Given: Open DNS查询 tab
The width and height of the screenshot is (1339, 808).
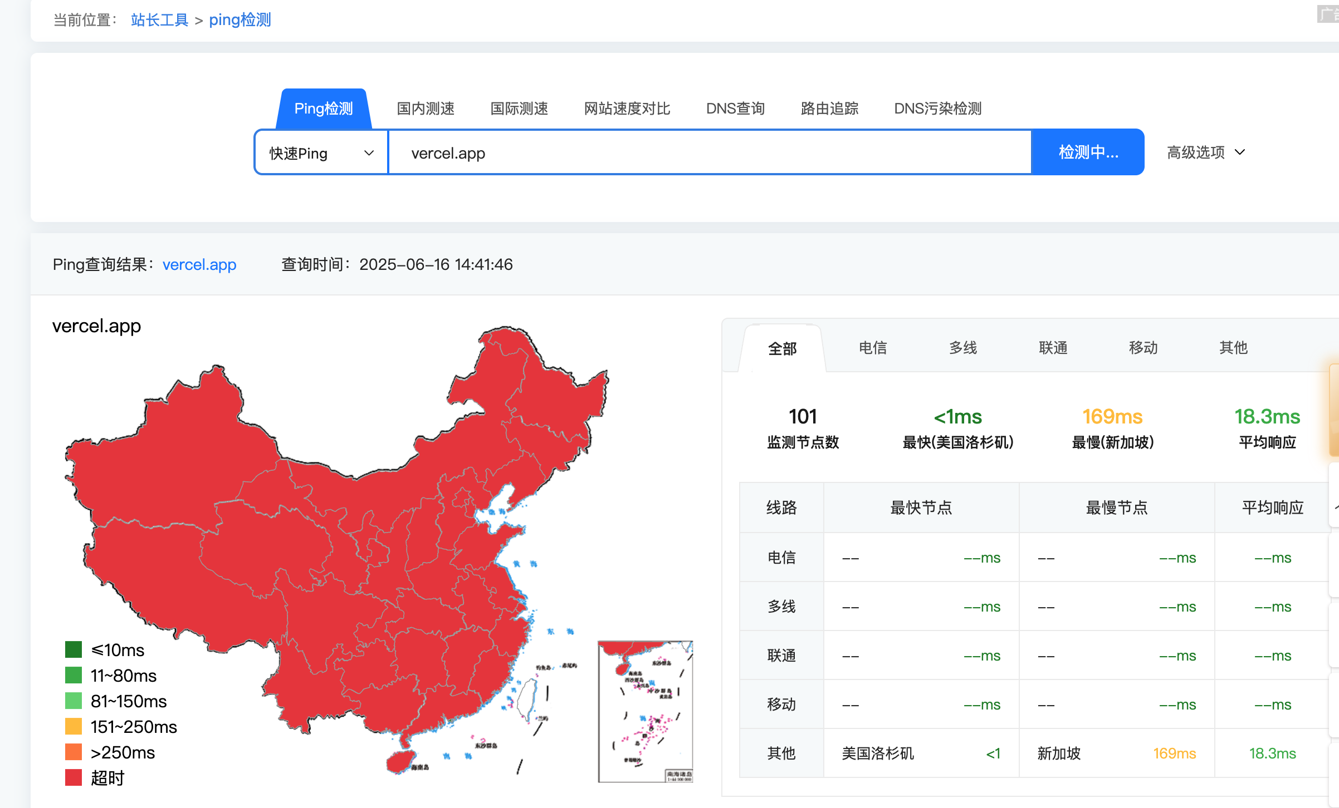Looking at the screenshot, I should coord(735,109).
